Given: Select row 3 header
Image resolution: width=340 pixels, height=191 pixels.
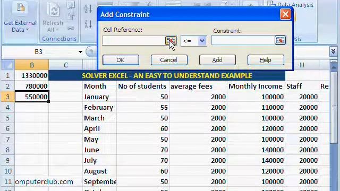Looking at the screenshot, I should point(8,97).
